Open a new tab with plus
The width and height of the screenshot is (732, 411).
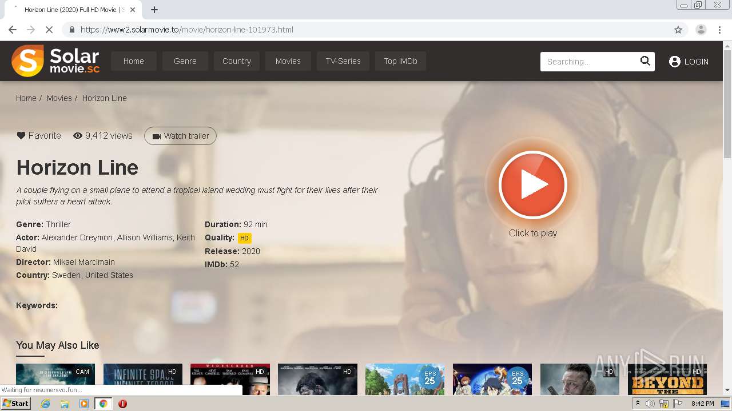click(154, 10)
